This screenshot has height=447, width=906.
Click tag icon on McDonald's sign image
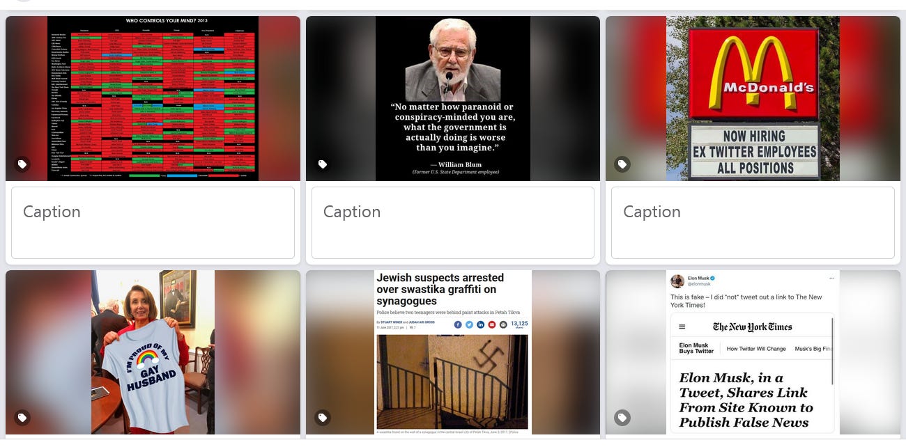pyautogui.click(x=622, y=165)
